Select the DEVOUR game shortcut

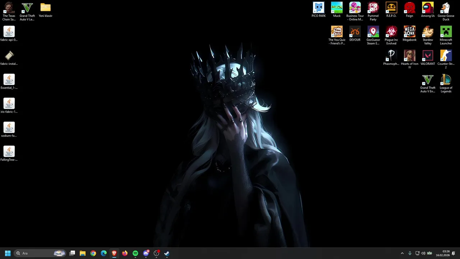(355, 34)
